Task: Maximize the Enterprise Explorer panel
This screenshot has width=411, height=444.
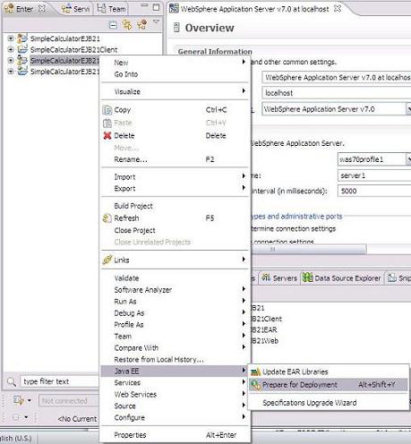Action: [x=156, y=7]
